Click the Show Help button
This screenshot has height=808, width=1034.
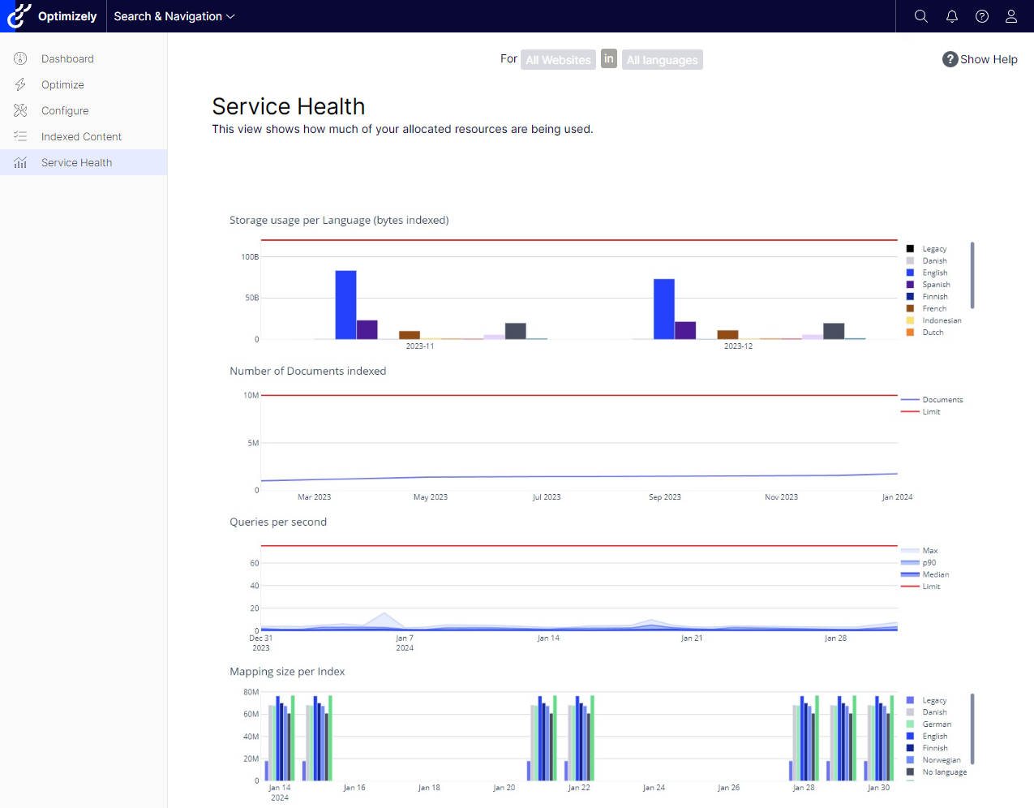click(980, 59)
